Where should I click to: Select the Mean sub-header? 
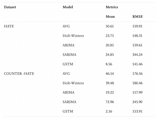[110, 17]
